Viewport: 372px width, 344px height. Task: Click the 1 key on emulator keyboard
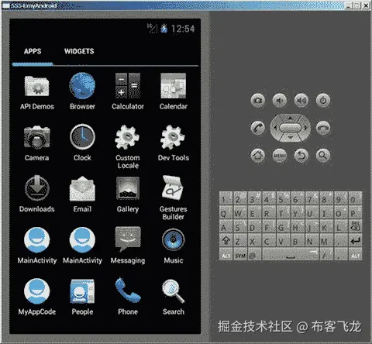pos(226,199)
